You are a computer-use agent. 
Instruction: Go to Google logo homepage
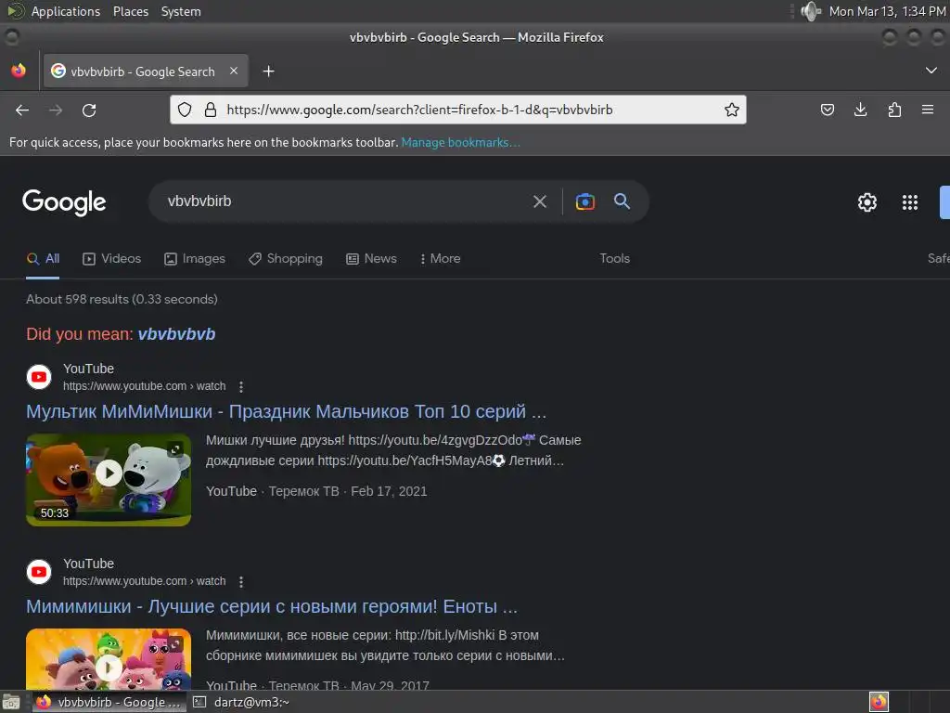(x=64, y=201)
